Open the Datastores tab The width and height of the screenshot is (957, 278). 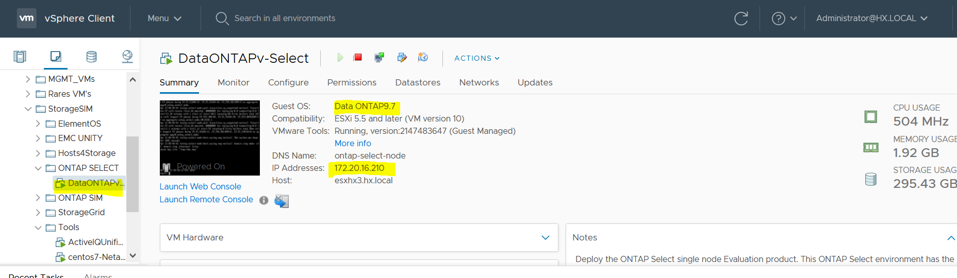point(418,83)
